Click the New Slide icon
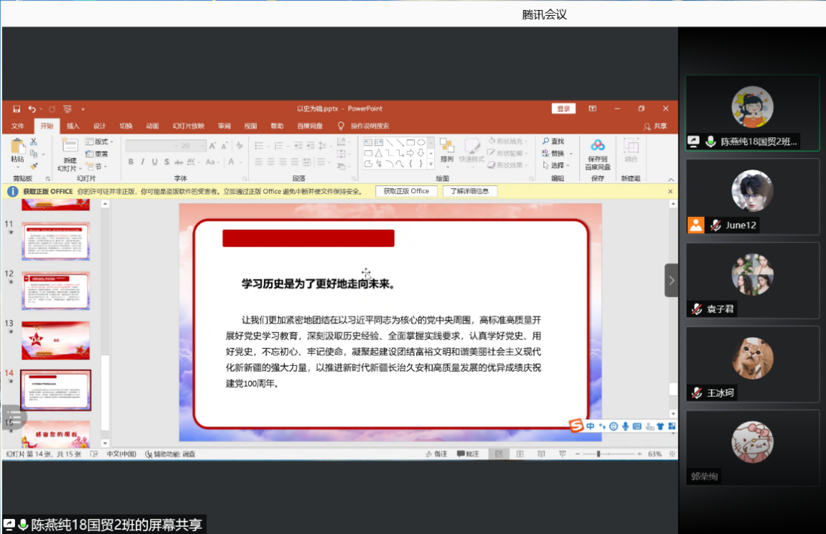 [70, 147]
